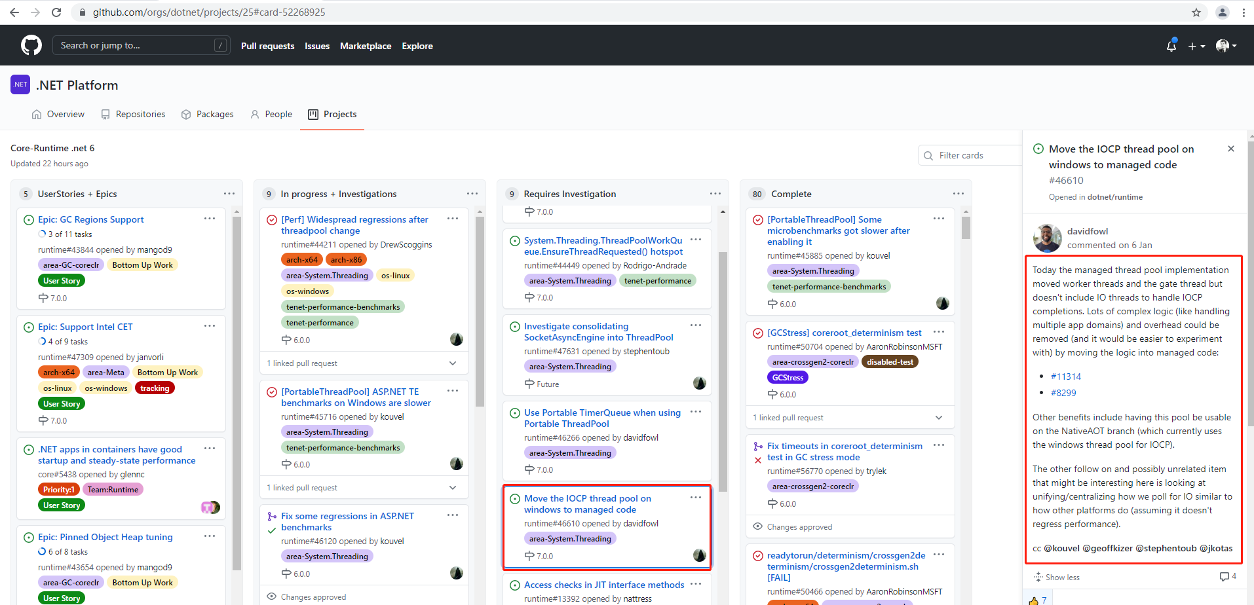This screenshot has height=605, width=1254.
Task: Open the In progress + Investigations column menu
Action: click(x=472, y=193)
